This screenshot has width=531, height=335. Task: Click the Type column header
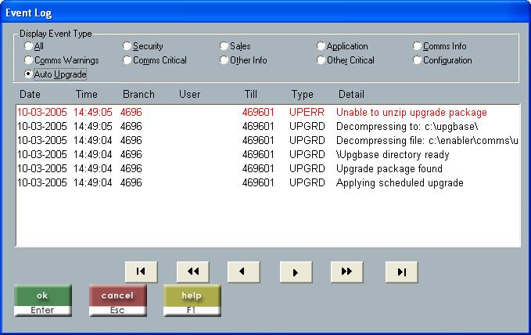point(303,94)
